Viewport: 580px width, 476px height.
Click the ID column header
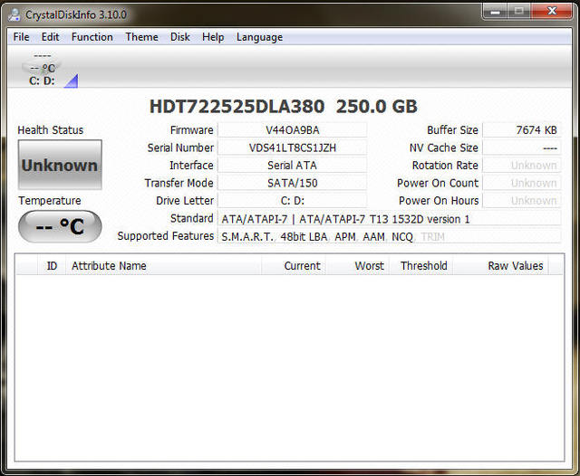[x=52, y=266]
